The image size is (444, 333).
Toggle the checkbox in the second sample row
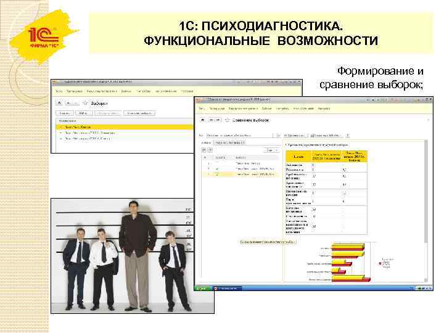coord(217,169)
